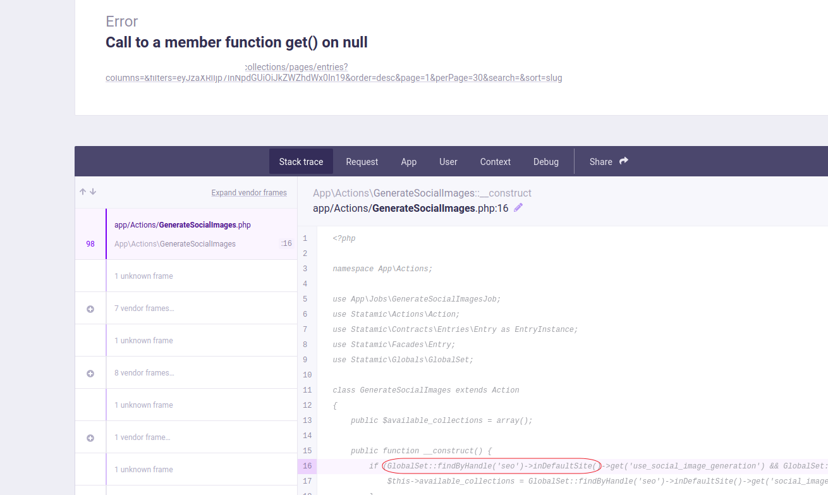The image size is (828, 495).
Task: Click the Share arrow icon
Action: [624, 161]
